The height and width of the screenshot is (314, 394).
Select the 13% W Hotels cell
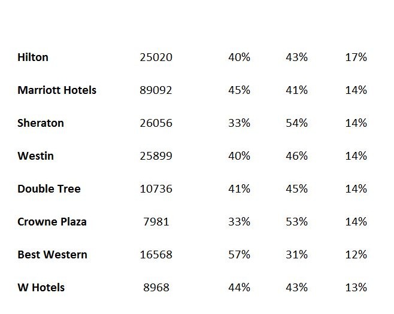click(x=356, y=288)
